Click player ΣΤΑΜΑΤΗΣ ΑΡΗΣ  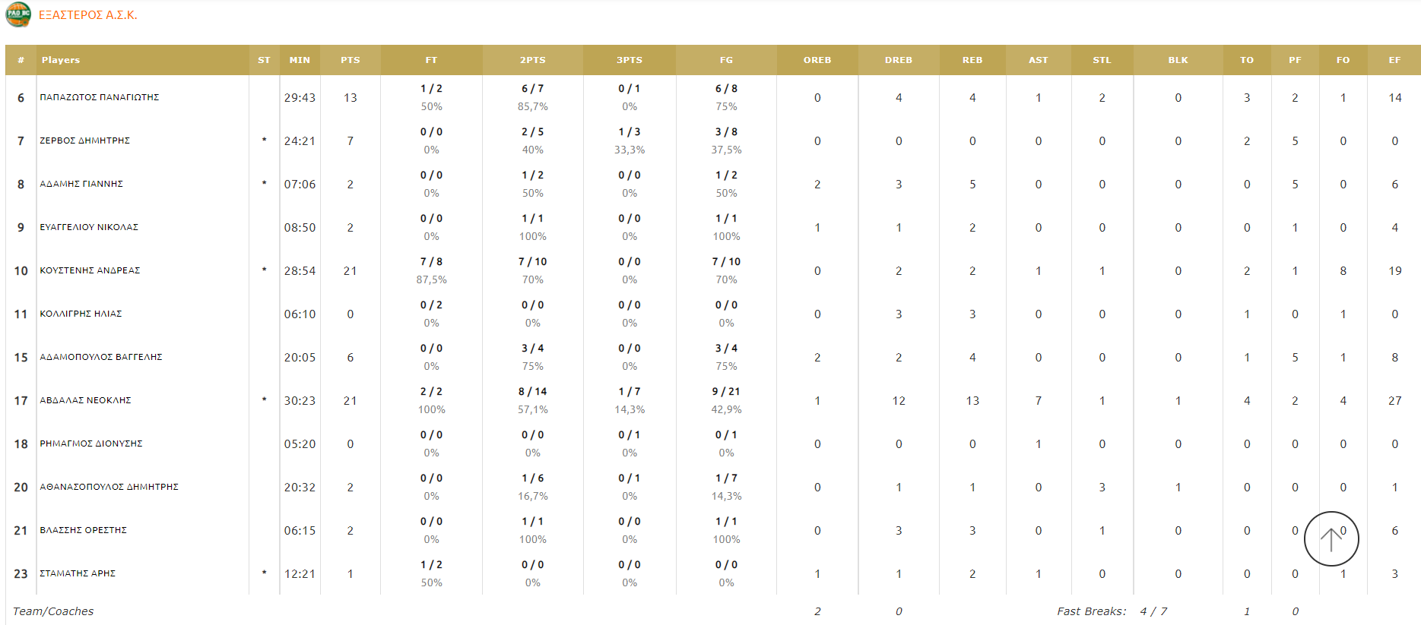(78, 573)
